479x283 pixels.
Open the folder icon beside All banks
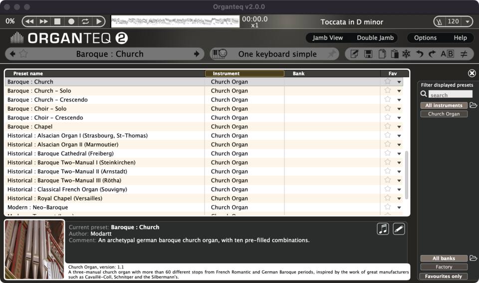(x=473, y=258)
